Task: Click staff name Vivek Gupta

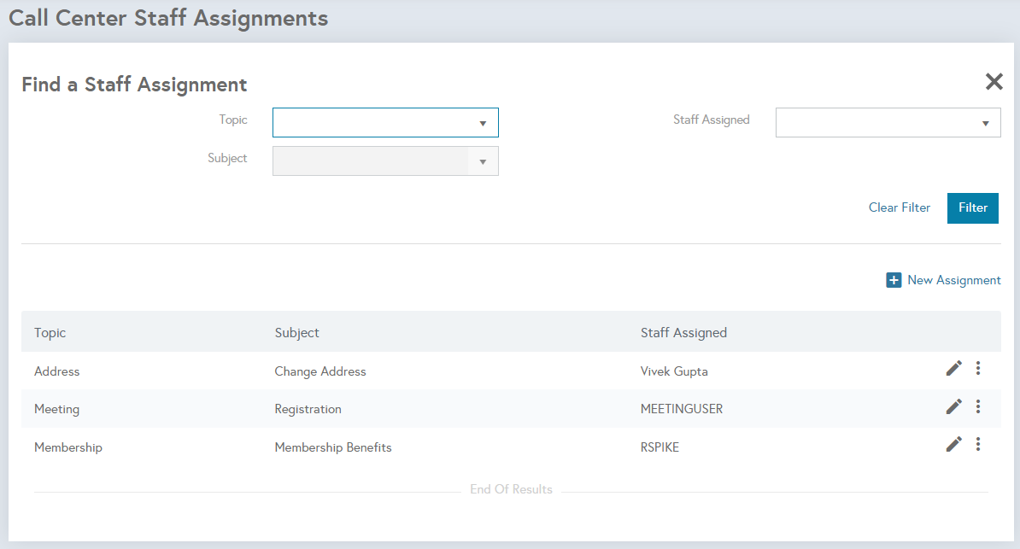Action: click(674, 371)
